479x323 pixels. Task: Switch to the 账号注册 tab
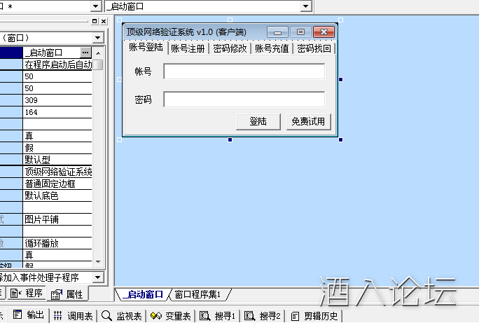tap(188, 48)
